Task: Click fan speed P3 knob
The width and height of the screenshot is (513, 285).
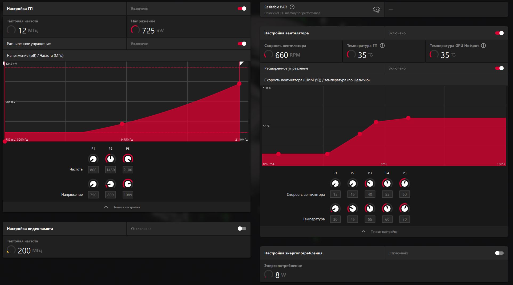Action: coord(370,184)
